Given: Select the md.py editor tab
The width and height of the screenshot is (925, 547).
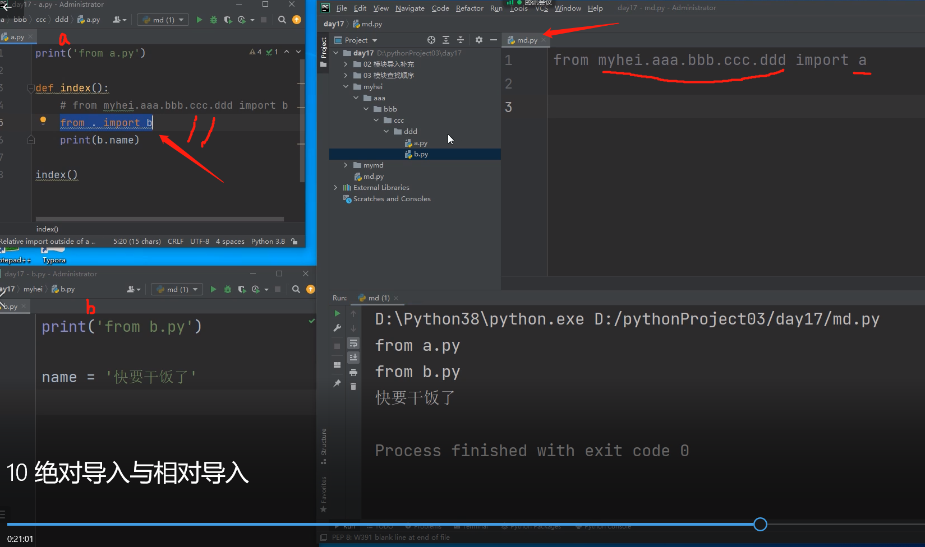Looking at the screenshot, I should click(x=526, y=40).
